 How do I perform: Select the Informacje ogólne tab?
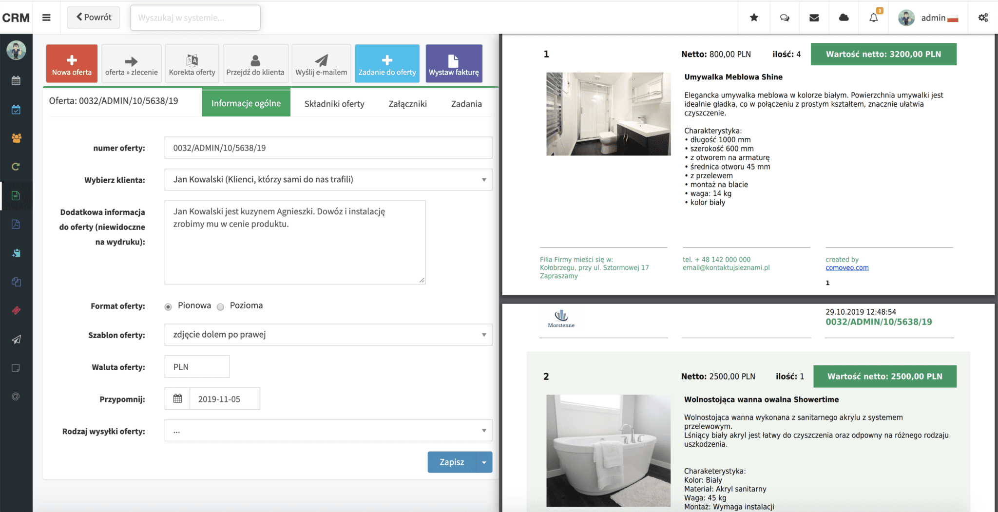pos(246,103)
